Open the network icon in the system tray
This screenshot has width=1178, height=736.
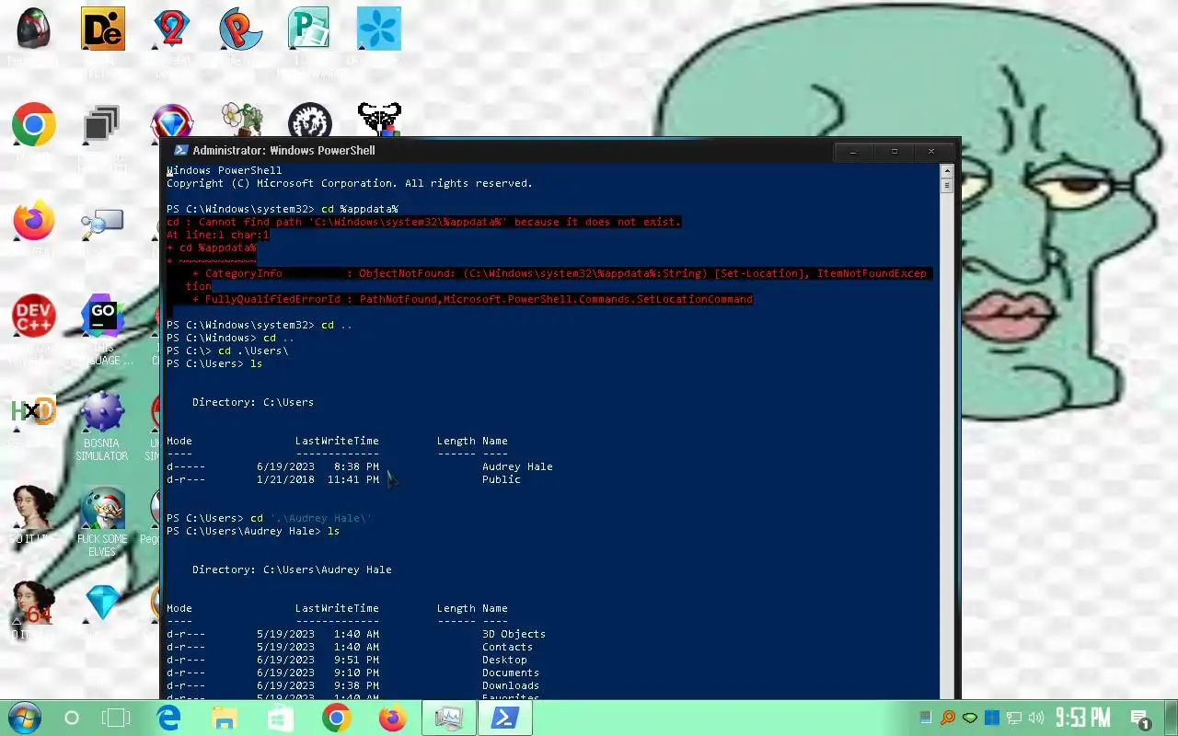pos(1014,718)
